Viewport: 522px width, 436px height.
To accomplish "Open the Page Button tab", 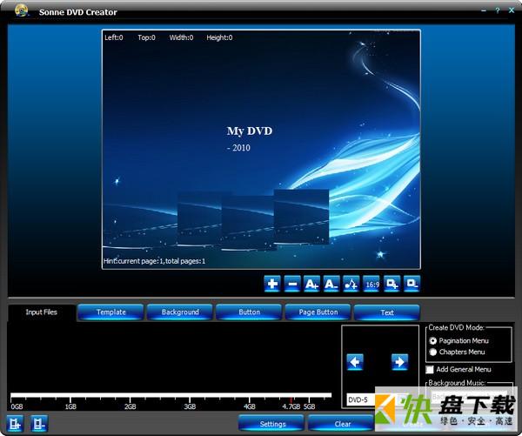I will click(x=318, y=312).
